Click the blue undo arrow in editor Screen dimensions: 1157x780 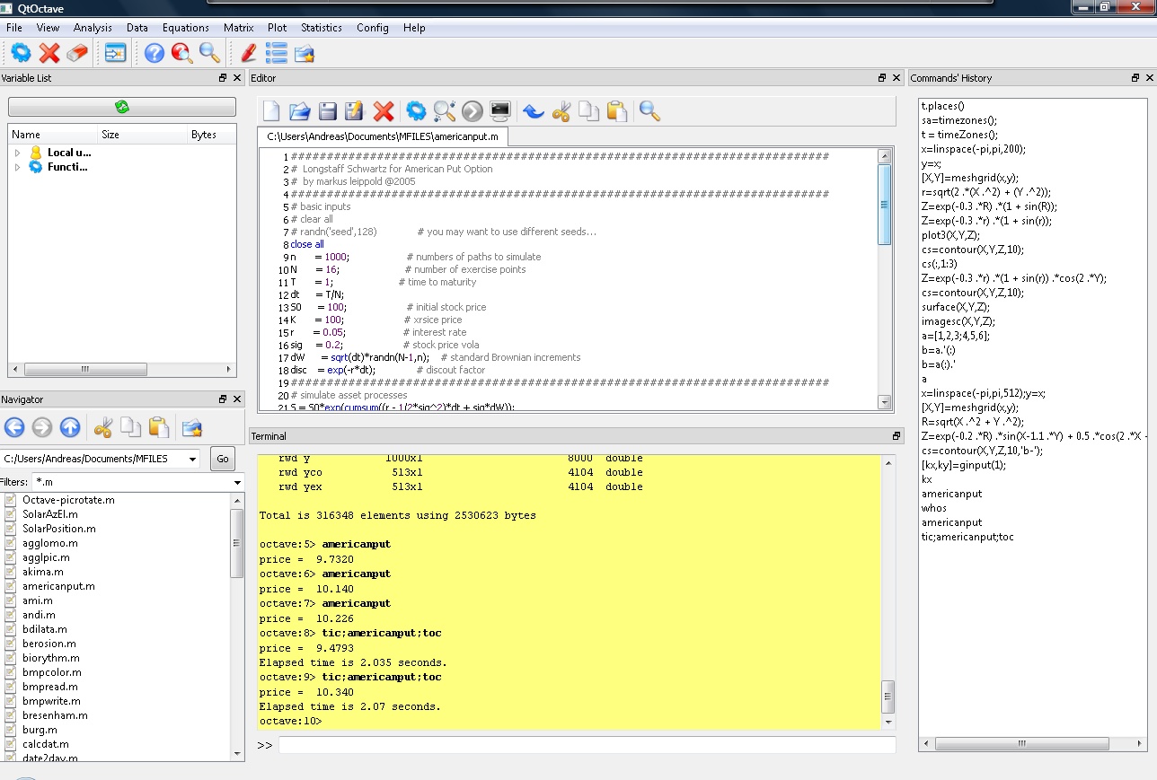tap(534, 111)
